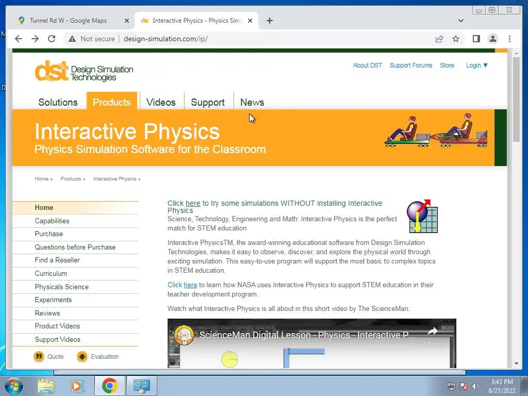This screenshot has width=528, height=396.
Task: Open Windows Media Player taskbar icon
Action: coord(77,386)
